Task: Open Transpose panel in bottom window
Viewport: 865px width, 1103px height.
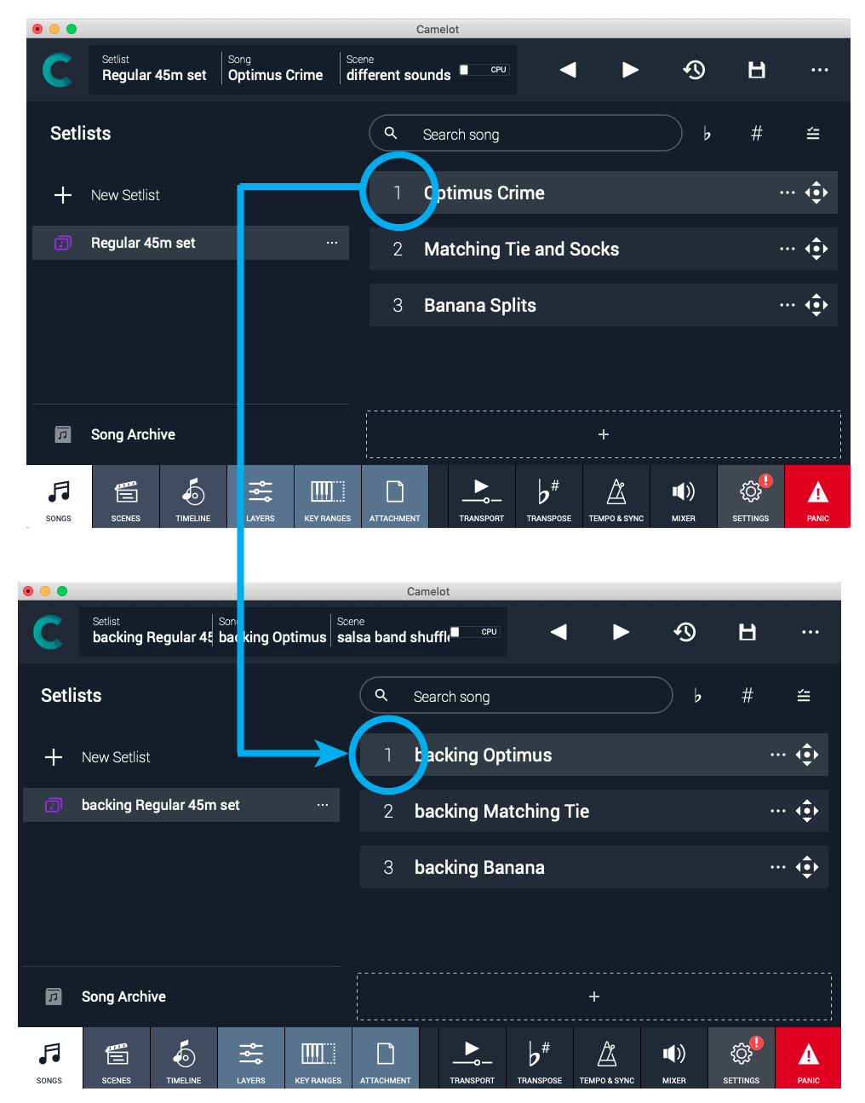Action: (540, 1059)
